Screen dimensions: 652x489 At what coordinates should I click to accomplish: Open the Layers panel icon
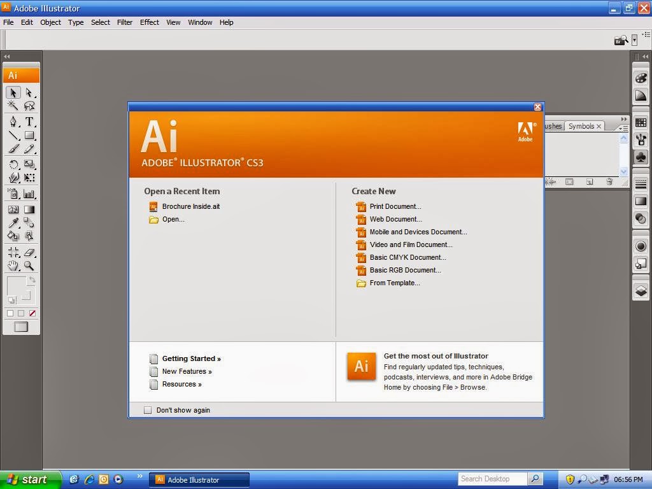coord(641,290)
